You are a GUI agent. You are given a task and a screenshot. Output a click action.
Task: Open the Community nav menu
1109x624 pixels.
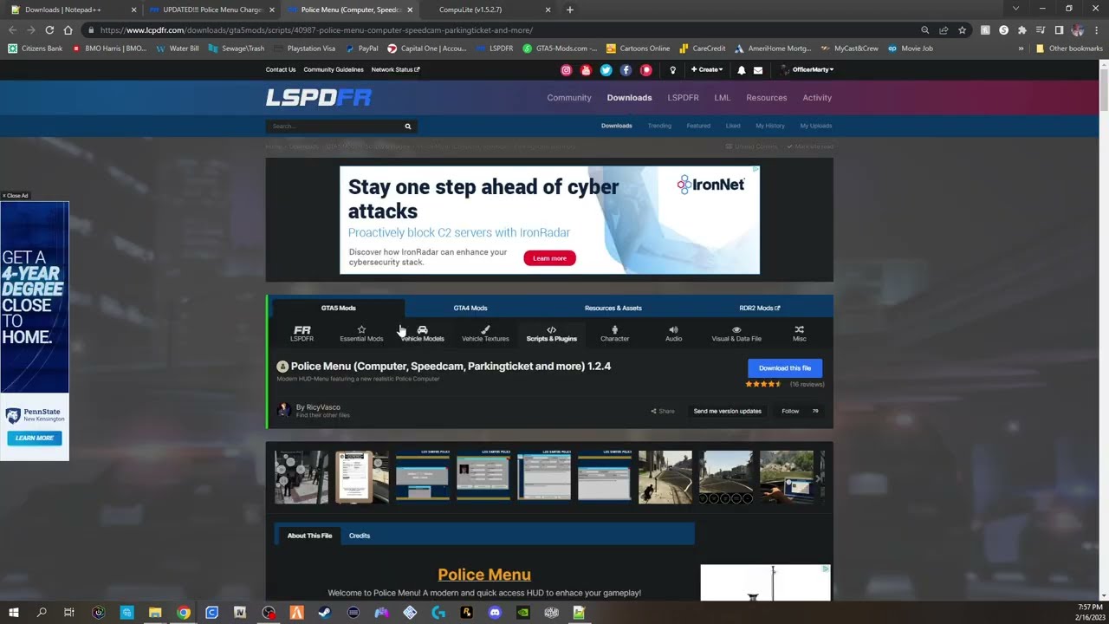pyautogui.click(x=569, y=98)
